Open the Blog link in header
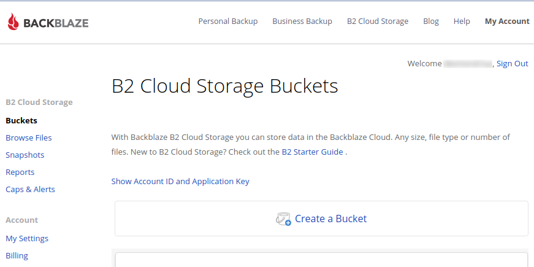Viewport: 534px width, 267px height. [x=430, y=21]
